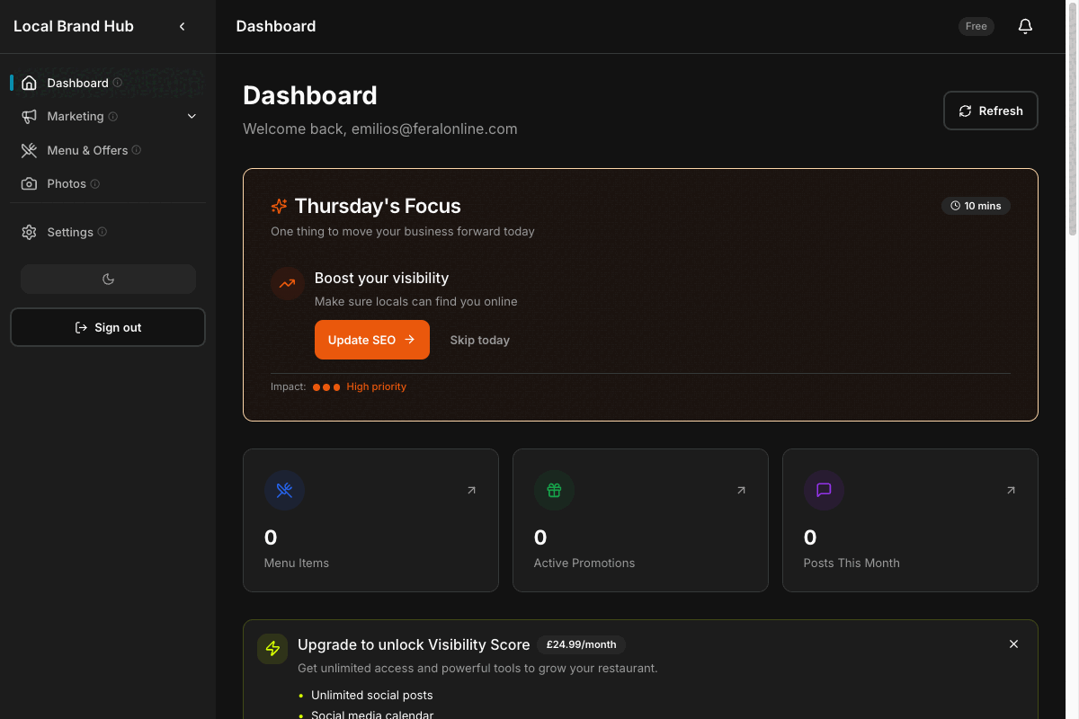Click the High priority impact dots

pyautogui.click(x=325, y=386)
